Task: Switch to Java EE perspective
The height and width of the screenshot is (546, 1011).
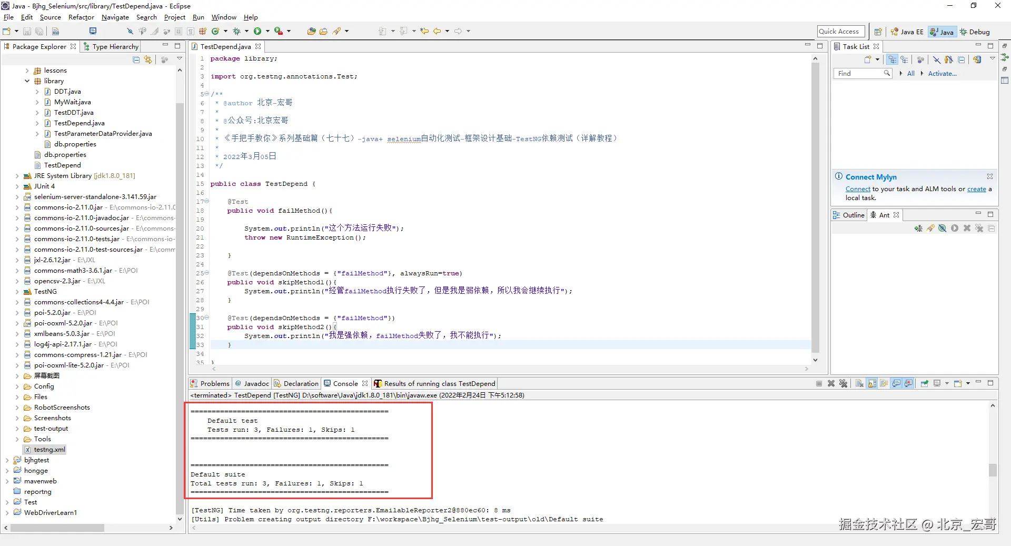Action: 907,32
